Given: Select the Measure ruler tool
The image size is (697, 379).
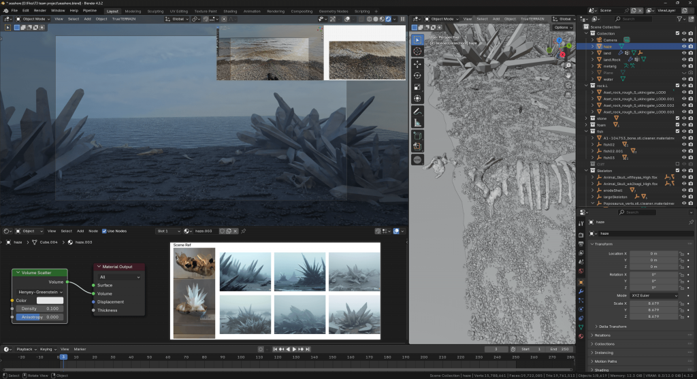Looking at the screenshot, I should pyautogui.click(x=417, y=122).
